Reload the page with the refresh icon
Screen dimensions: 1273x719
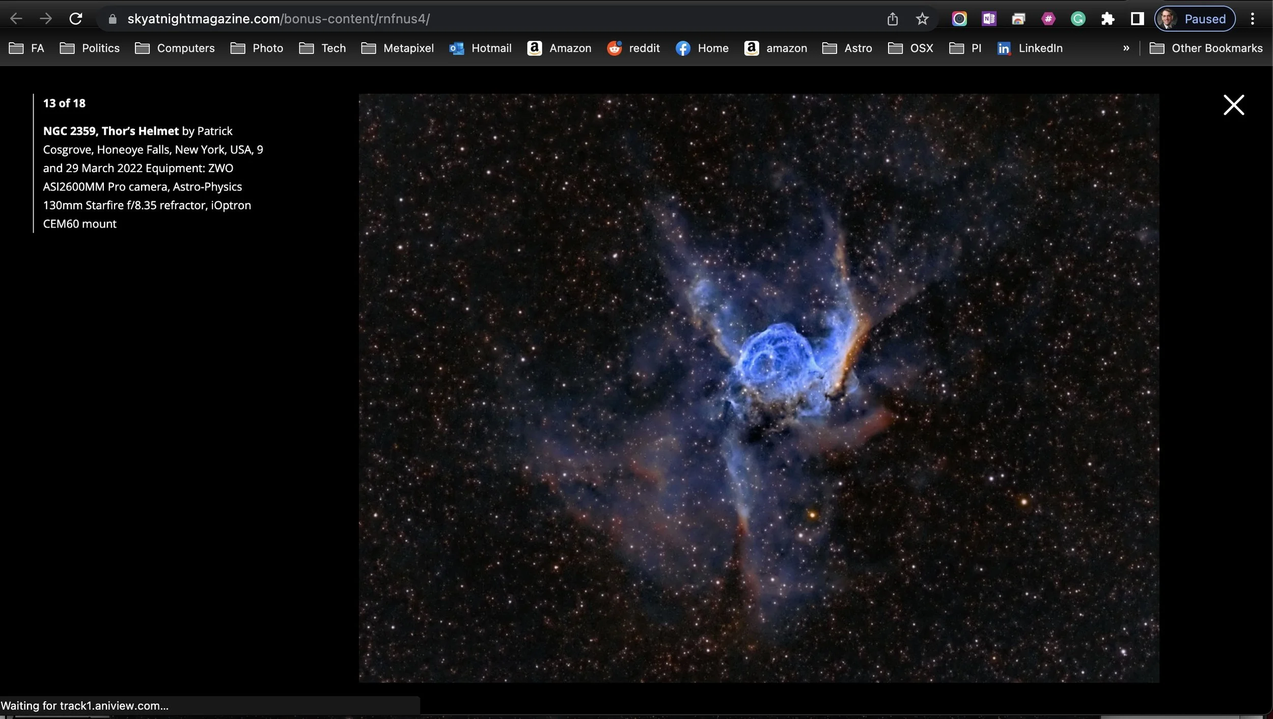click(76, 19)
